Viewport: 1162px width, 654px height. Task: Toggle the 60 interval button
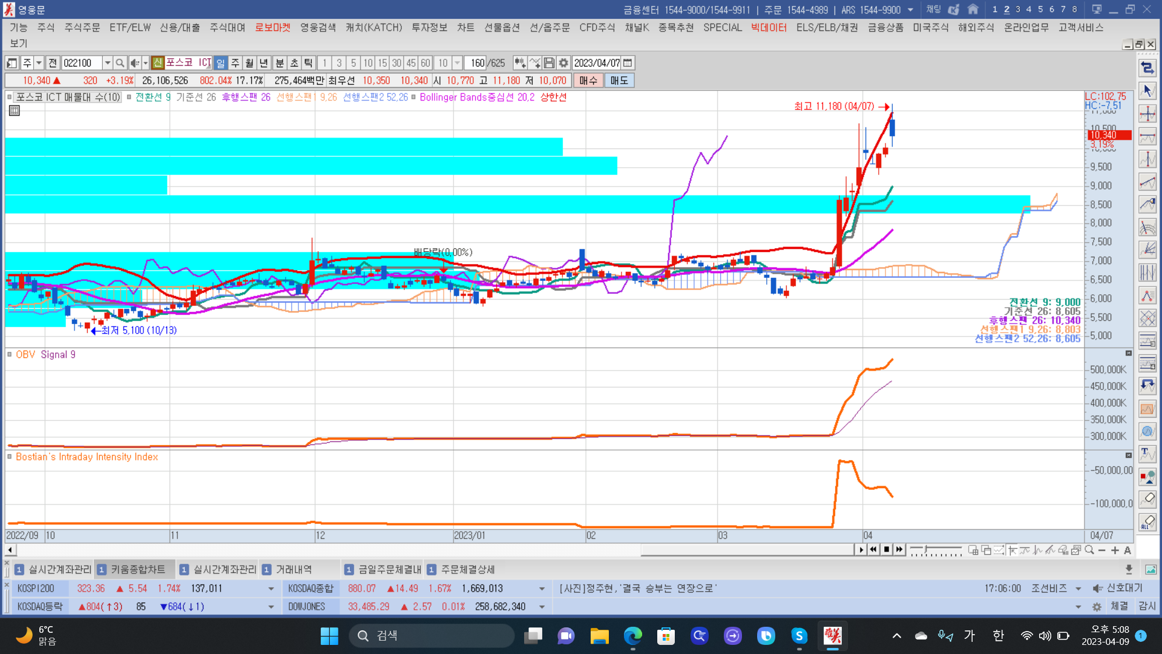coord(425,63)
